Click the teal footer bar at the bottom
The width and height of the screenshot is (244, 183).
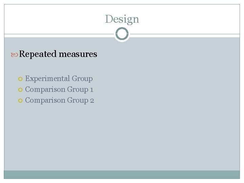point(122,174)
